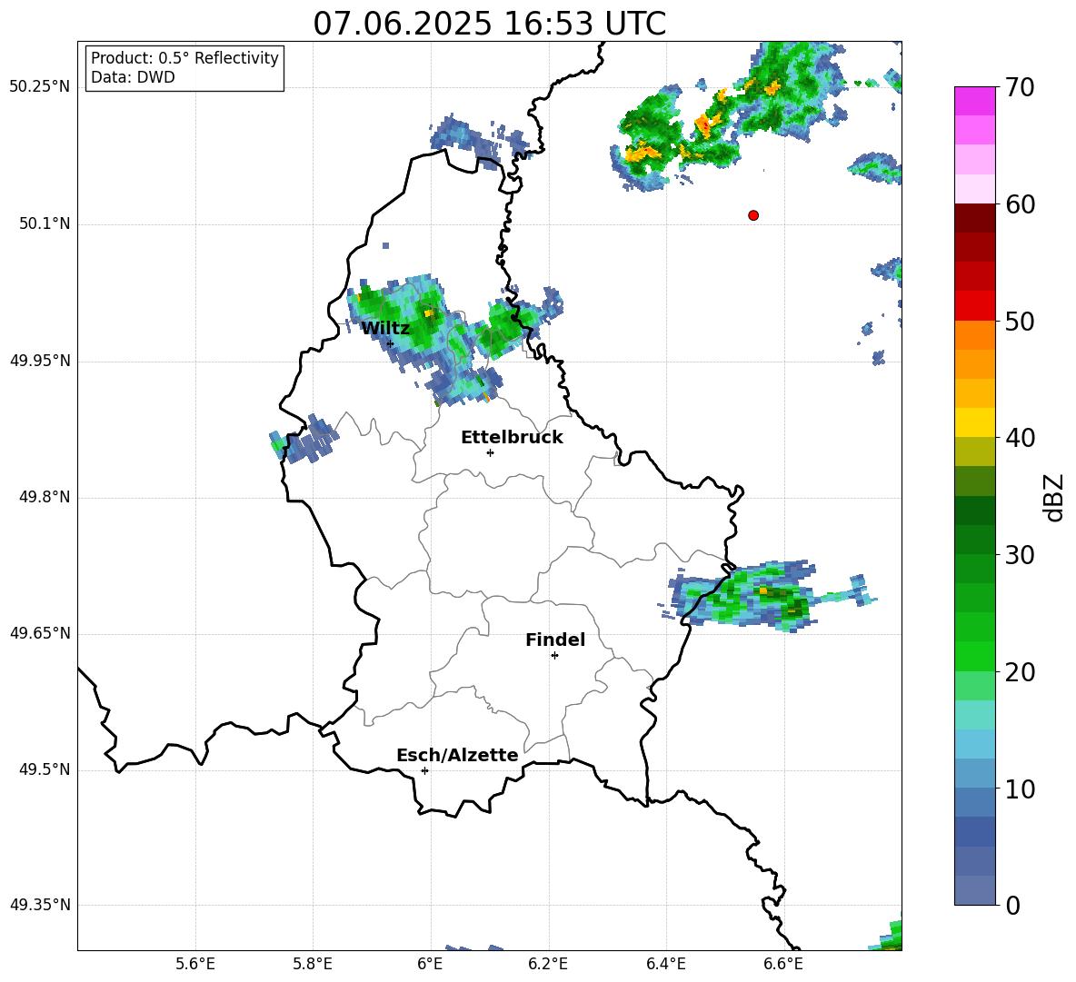1076x982 pixels.
Task: Click the 60 value on the colorbar
Action: (1020, 204)
